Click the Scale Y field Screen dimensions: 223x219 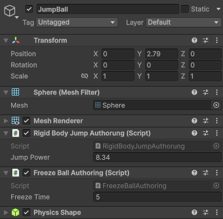[161, 76]
